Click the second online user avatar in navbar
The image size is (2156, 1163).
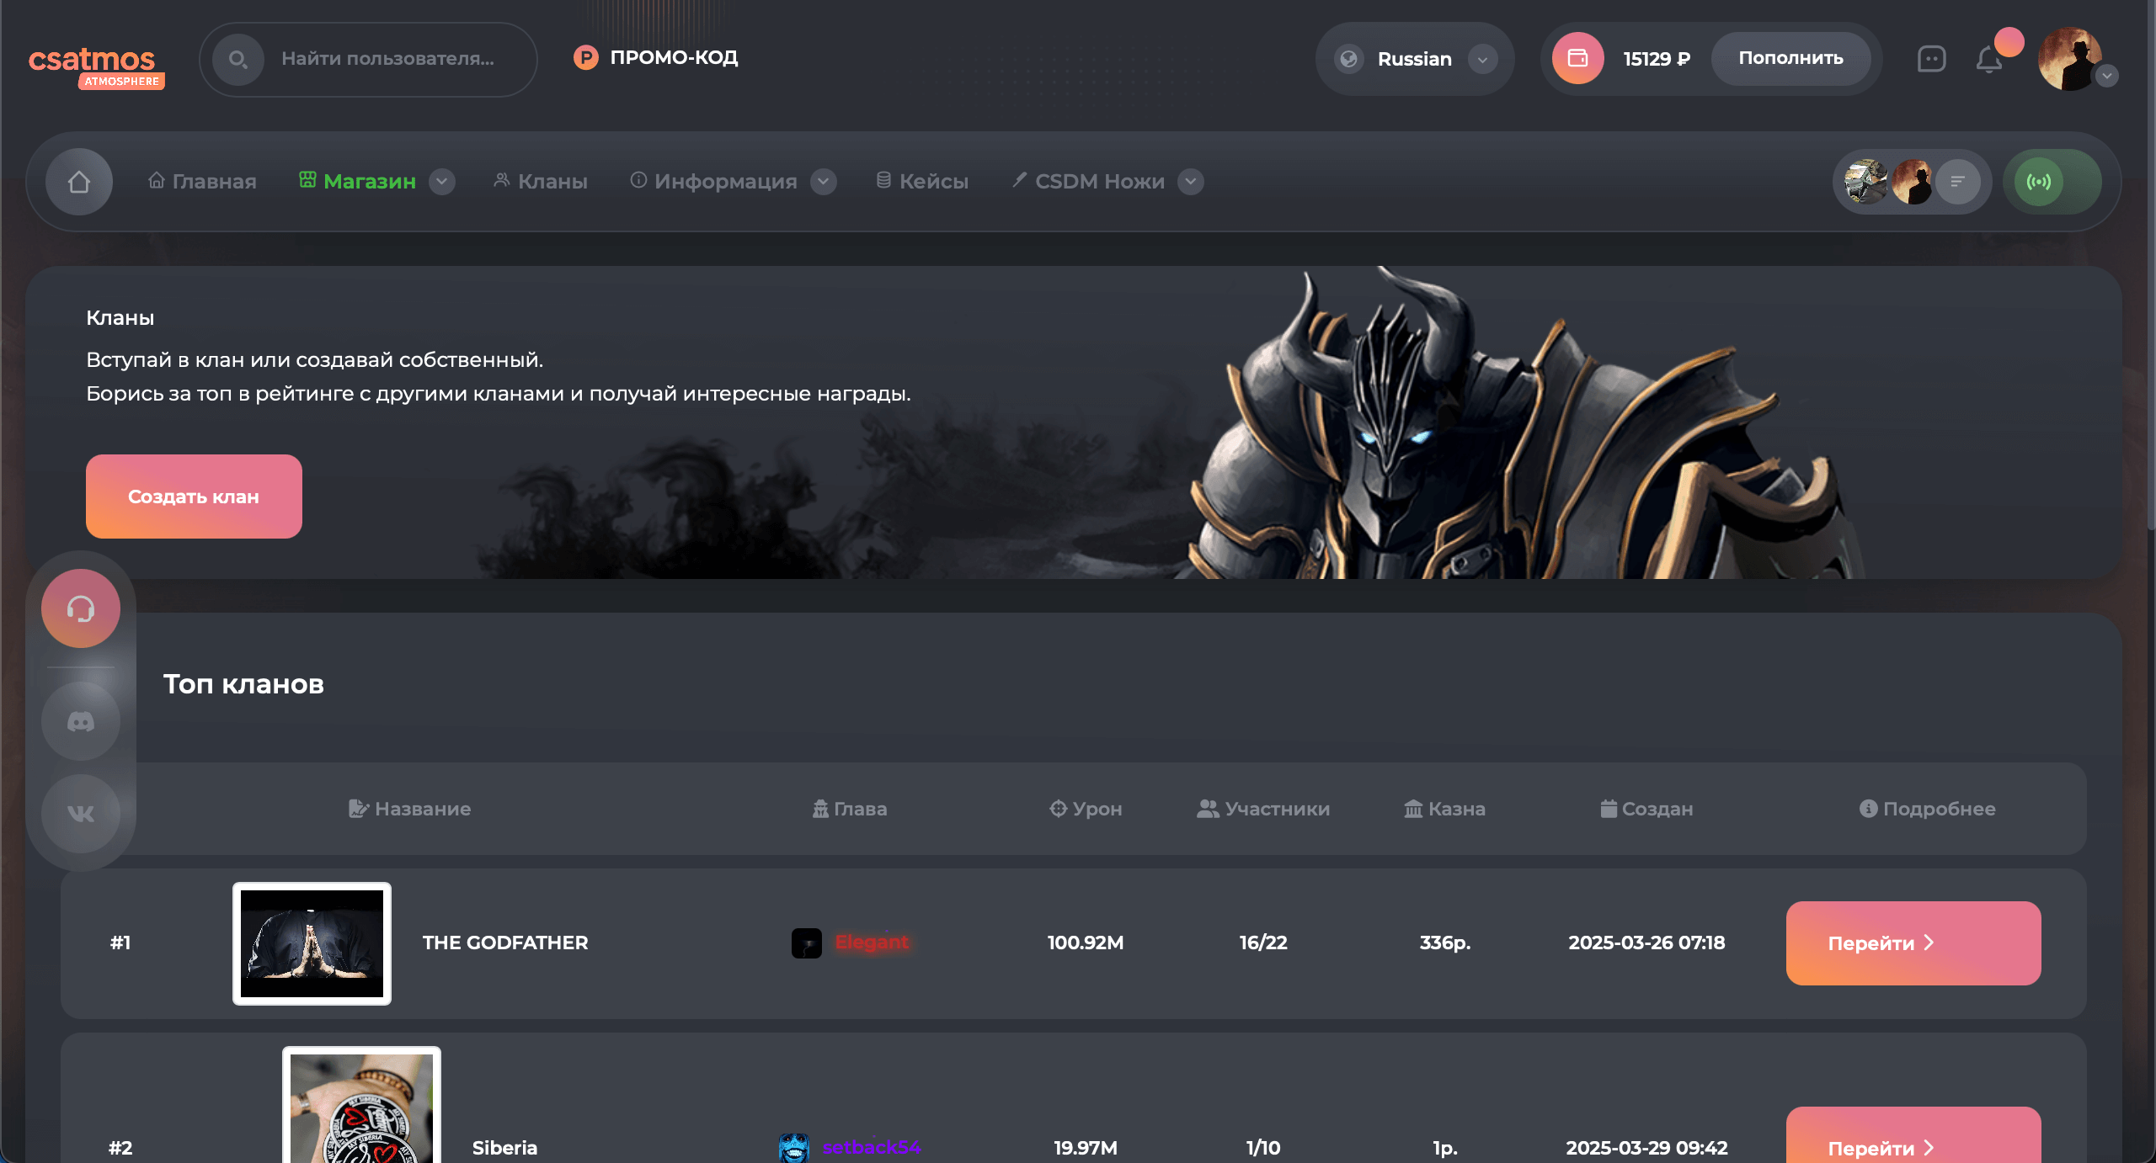pos(1913,182)
